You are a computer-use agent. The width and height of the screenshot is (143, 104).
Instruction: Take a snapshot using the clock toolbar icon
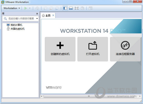45,8
